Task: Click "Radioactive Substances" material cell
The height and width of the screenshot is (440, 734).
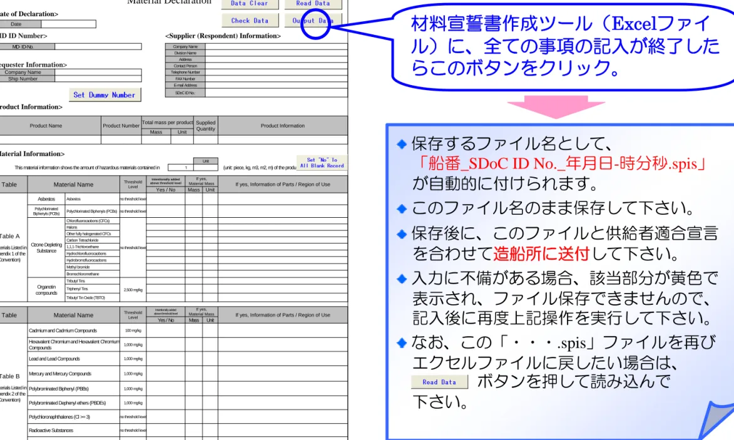Action: (x=73, y=430)
